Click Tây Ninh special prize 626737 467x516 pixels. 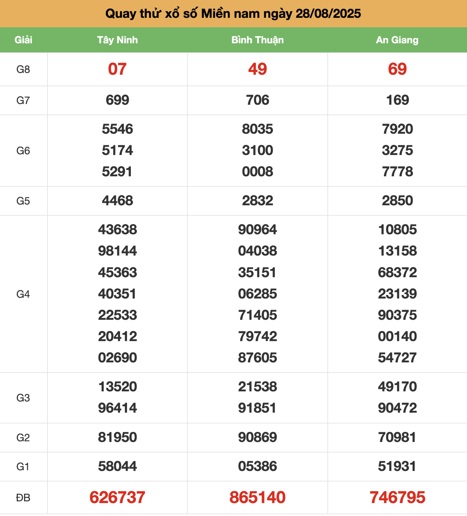tap(117, 497)
